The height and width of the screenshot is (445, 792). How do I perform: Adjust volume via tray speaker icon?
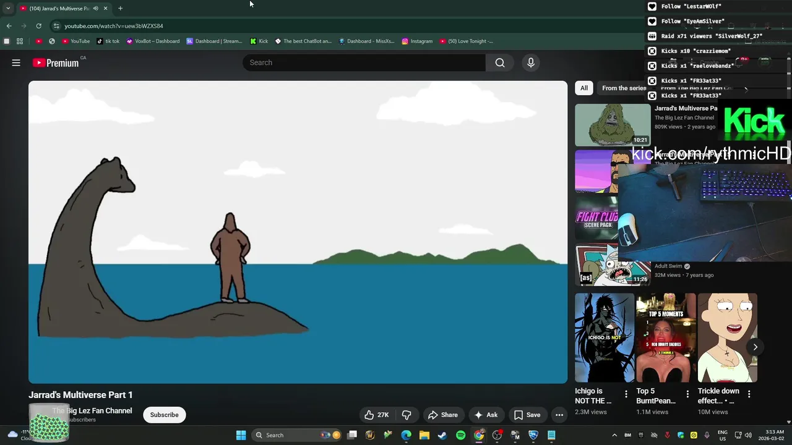[747, 435]
